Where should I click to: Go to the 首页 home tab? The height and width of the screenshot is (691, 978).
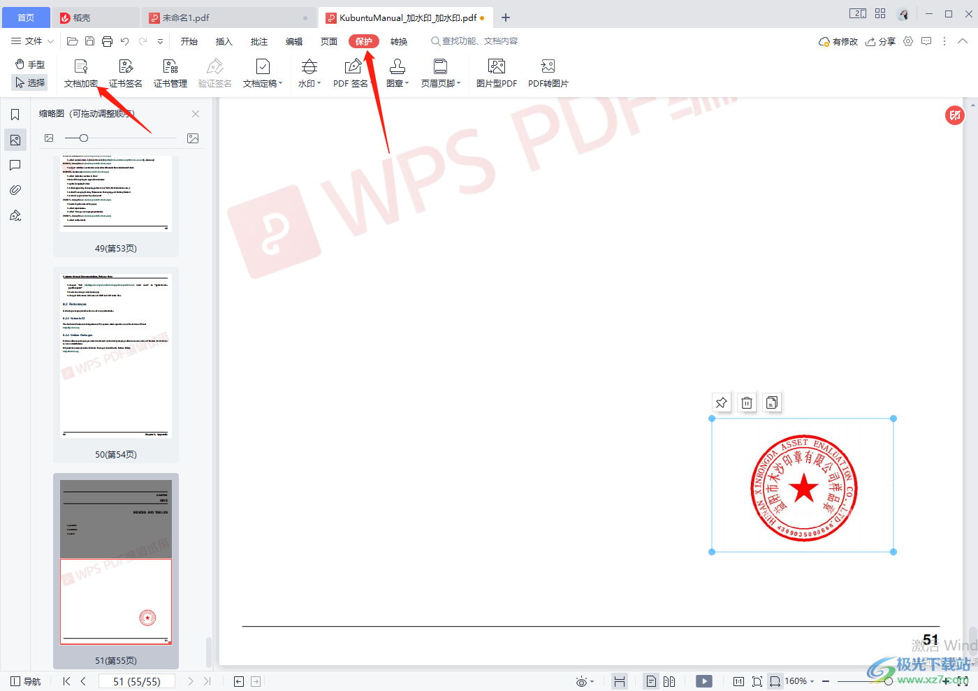[26, 17]
